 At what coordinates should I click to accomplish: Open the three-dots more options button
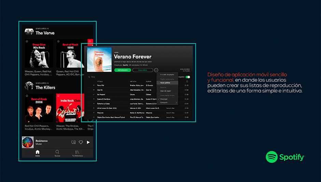click(x=156, y=70)
